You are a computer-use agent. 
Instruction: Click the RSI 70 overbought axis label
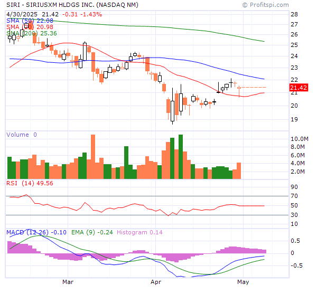tap(294, 196)
